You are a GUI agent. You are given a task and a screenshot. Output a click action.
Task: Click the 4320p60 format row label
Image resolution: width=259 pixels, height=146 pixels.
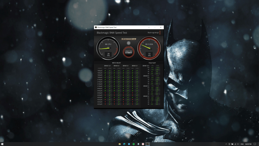coord(100,104)
